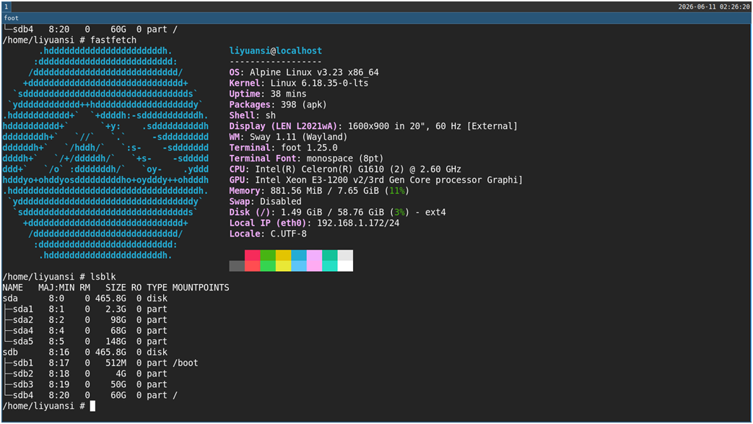Click the Packages '398 (apk)' entry
This screenshot has height=424, width=753.
point(277,105)
